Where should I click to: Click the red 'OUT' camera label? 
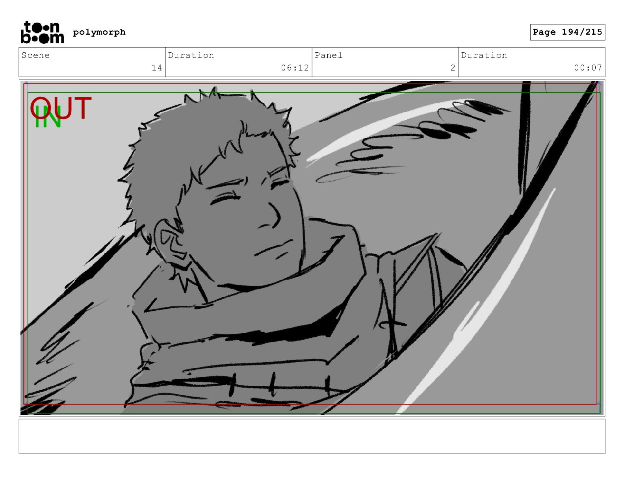click(61, 108)
